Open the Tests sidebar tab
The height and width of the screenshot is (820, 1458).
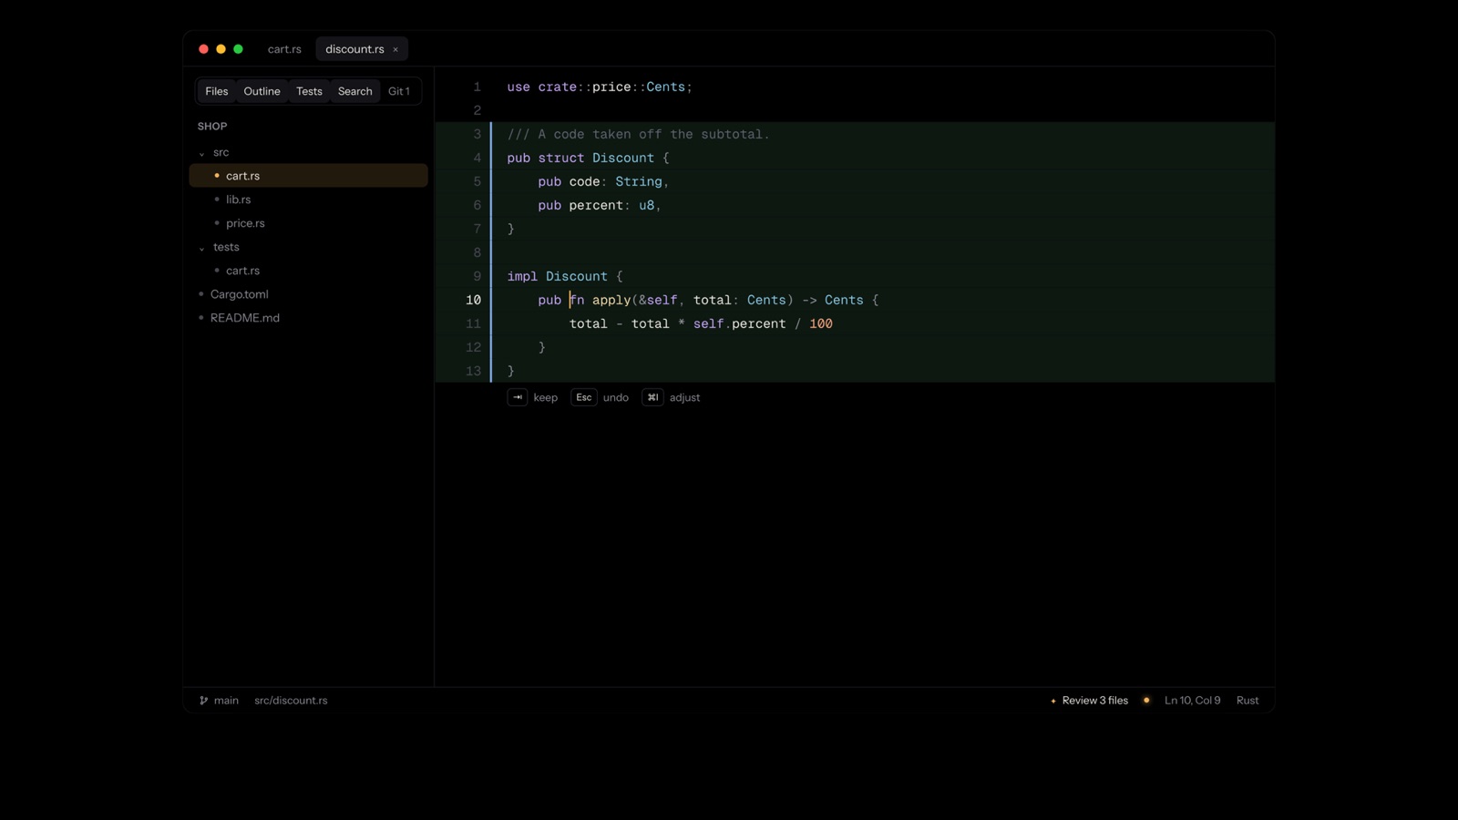point(309,91)
